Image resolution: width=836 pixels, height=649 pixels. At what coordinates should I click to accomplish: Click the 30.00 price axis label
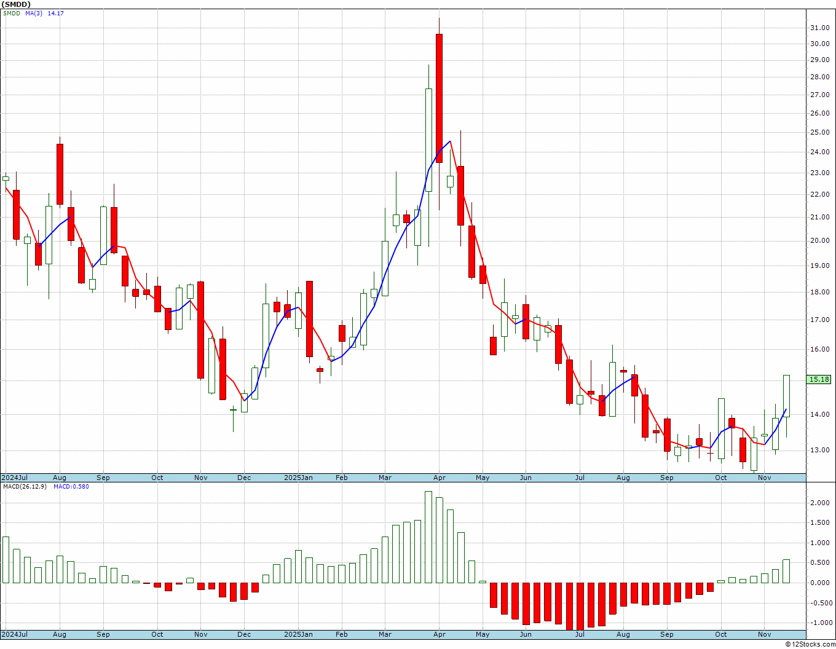[x=820, y=44]
